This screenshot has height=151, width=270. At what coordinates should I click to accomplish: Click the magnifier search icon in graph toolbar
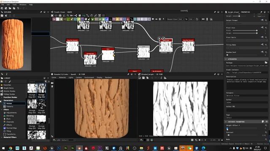tap(68, 16)
